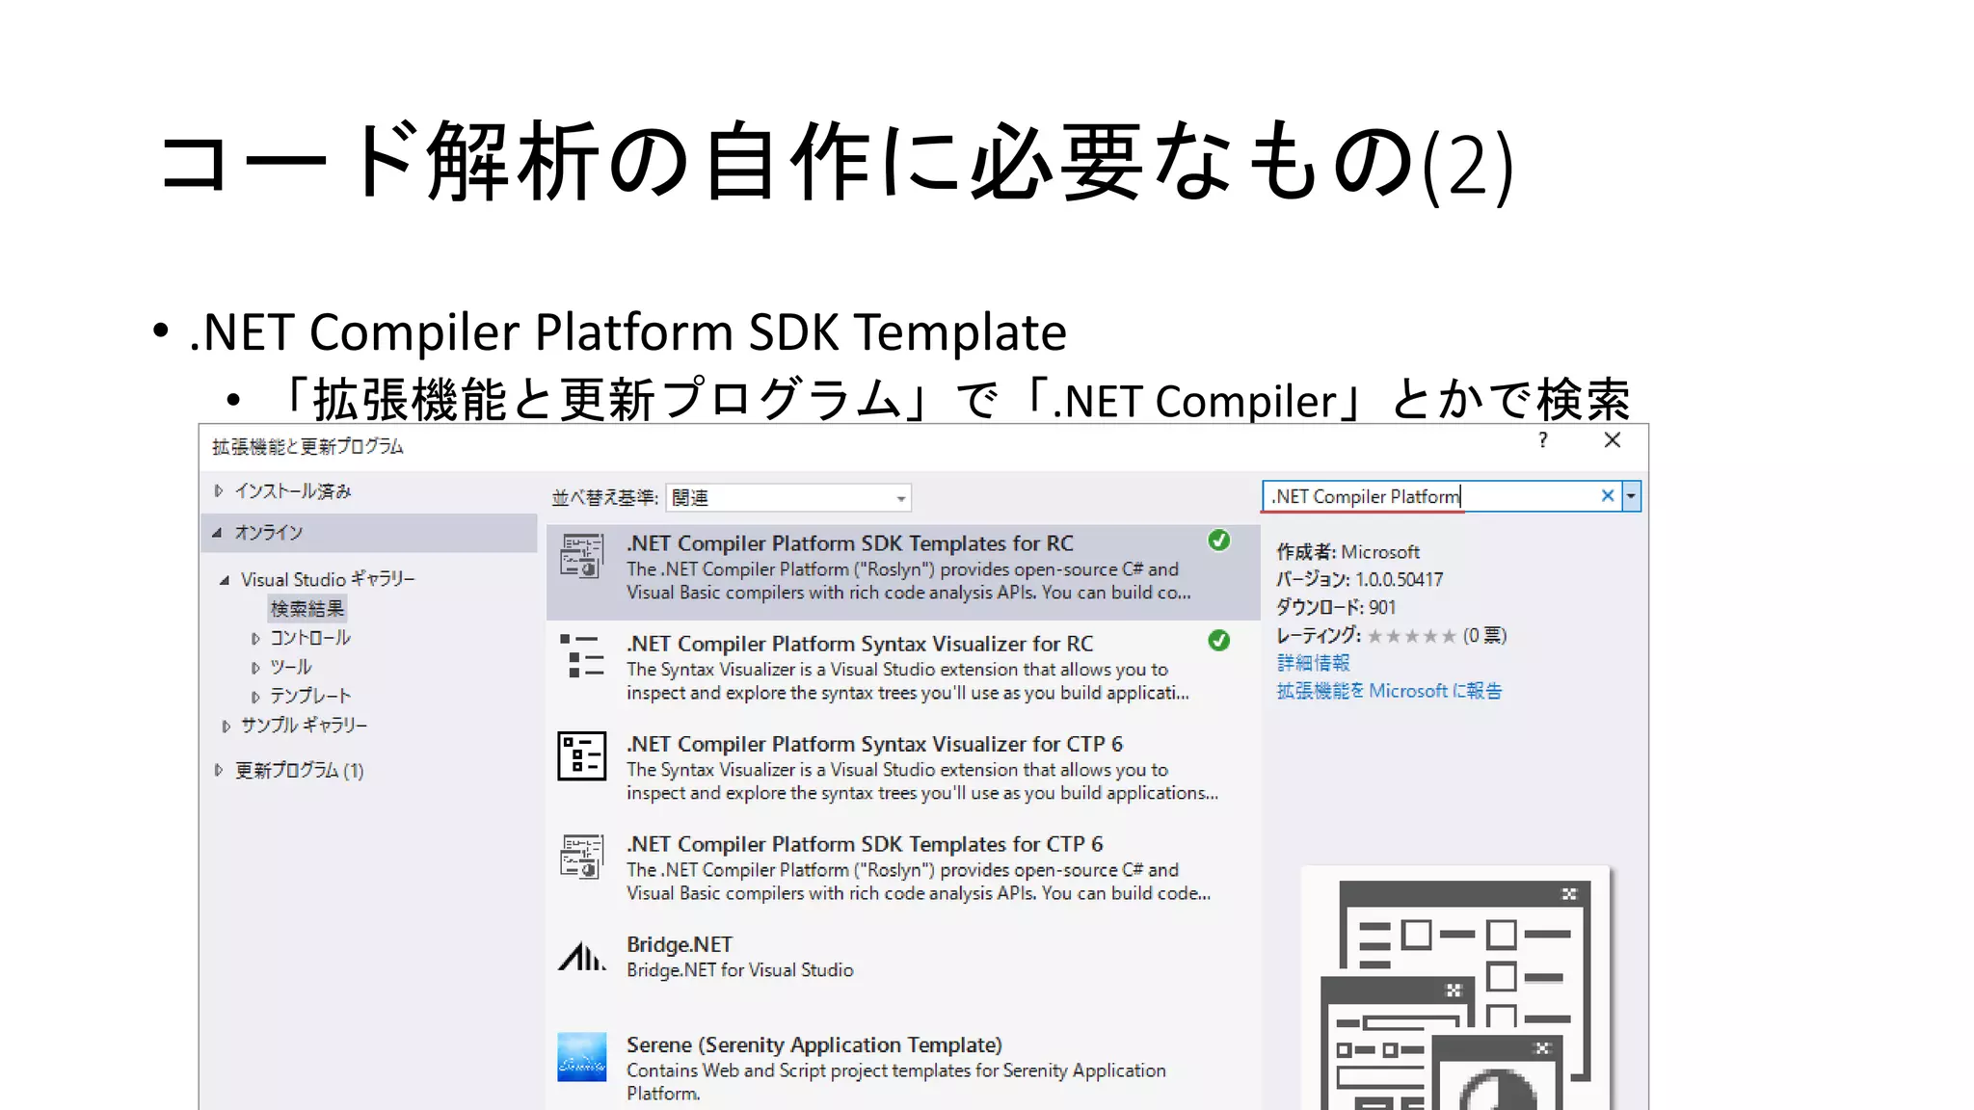1974x1110 pixels.
Task: Expand the サンプル ギャラリー node
Action: pyautogui.click(x=226, y=726)
